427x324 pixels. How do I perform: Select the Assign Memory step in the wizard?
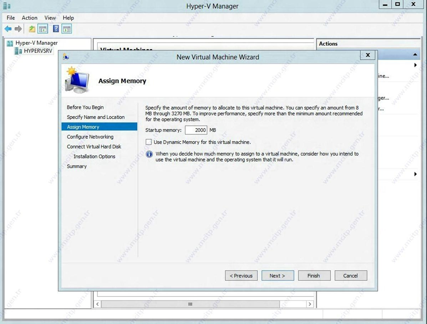[x=100, y=127]
